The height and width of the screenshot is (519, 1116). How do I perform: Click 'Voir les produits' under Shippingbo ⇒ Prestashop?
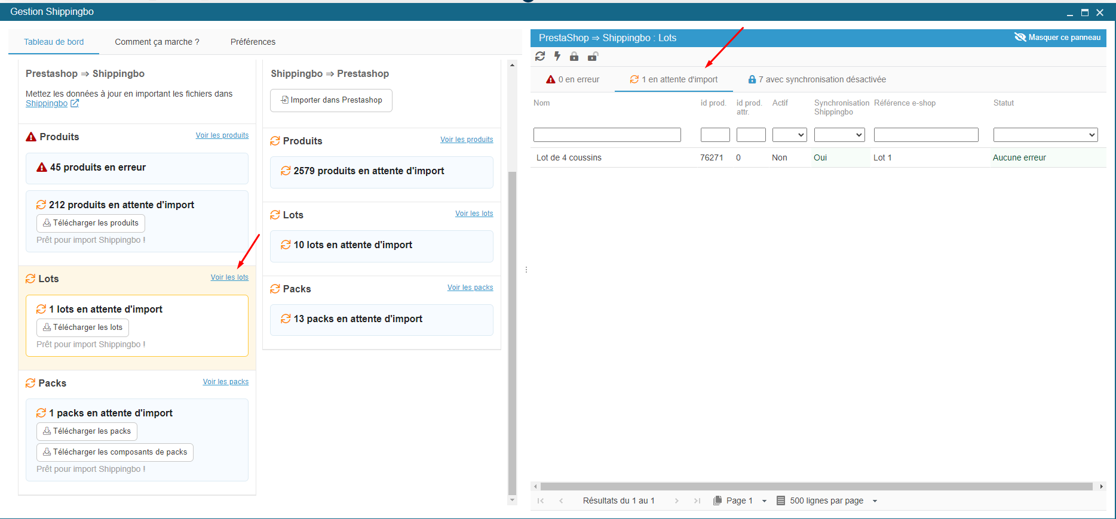pos(467,140)
